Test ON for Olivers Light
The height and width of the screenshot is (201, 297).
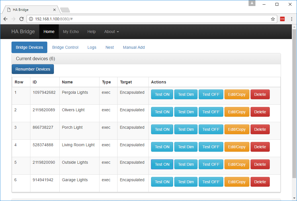tap(162, 112)
